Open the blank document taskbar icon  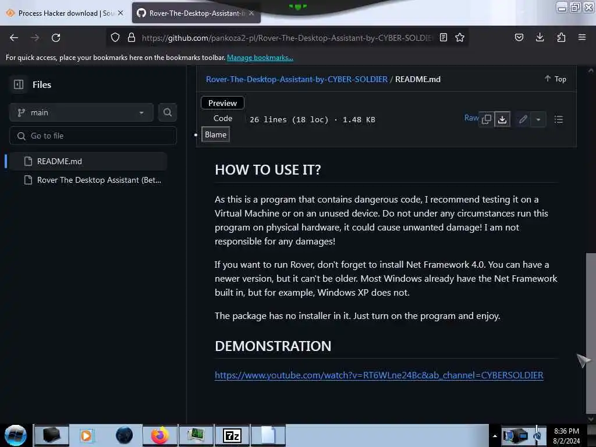coord(268,435)
